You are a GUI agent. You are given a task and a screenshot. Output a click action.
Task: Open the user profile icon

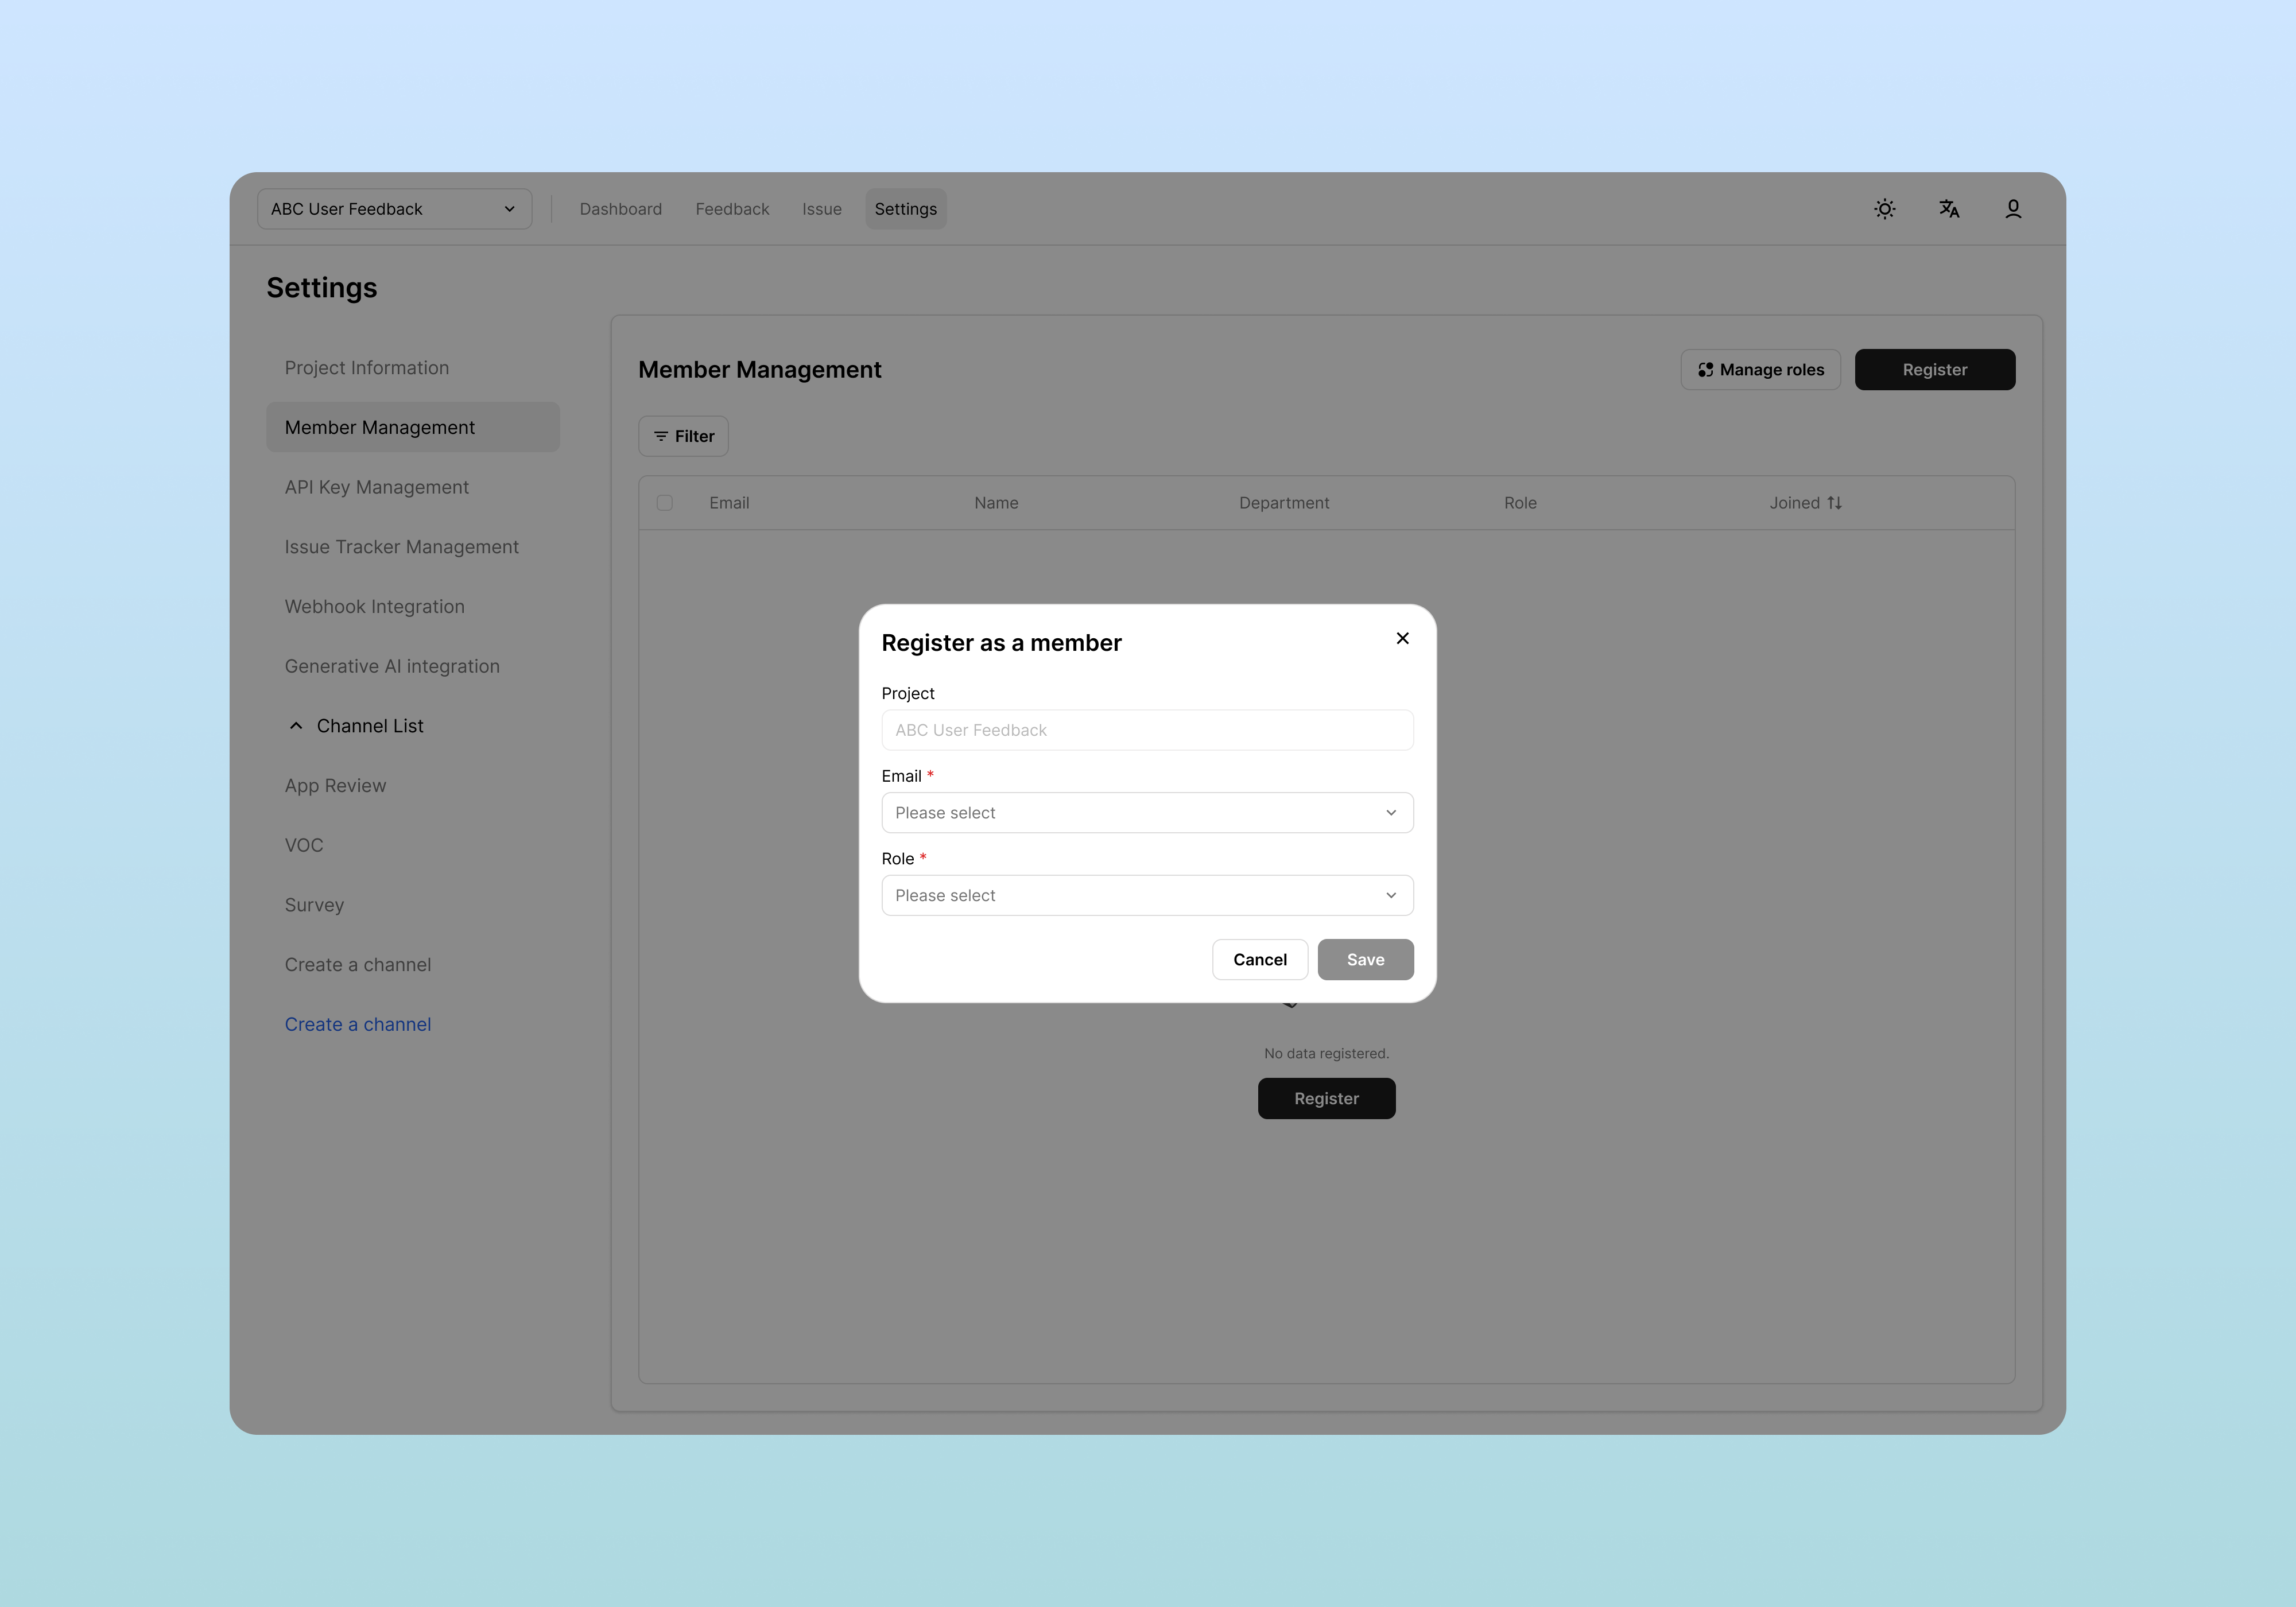[2013, 208]
